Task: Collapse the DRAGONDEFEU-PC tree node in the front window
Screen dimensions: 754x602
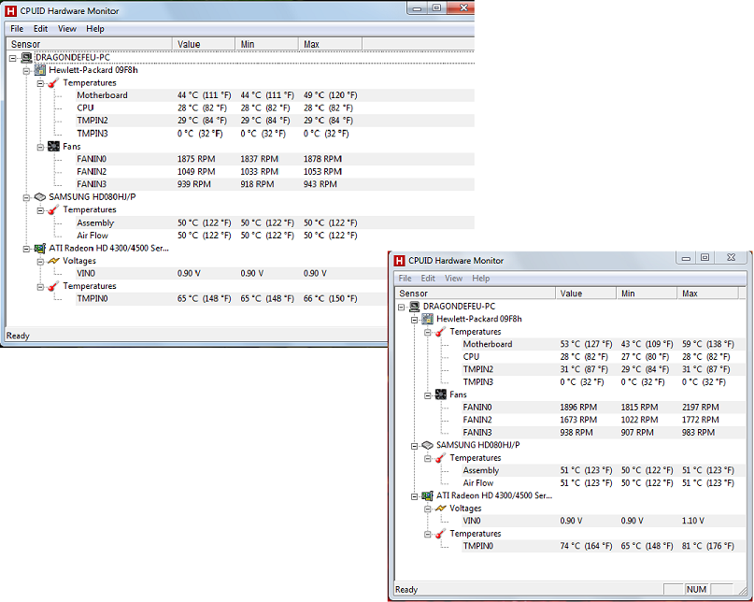Action: pyautogui.click(x=402, y=307)
